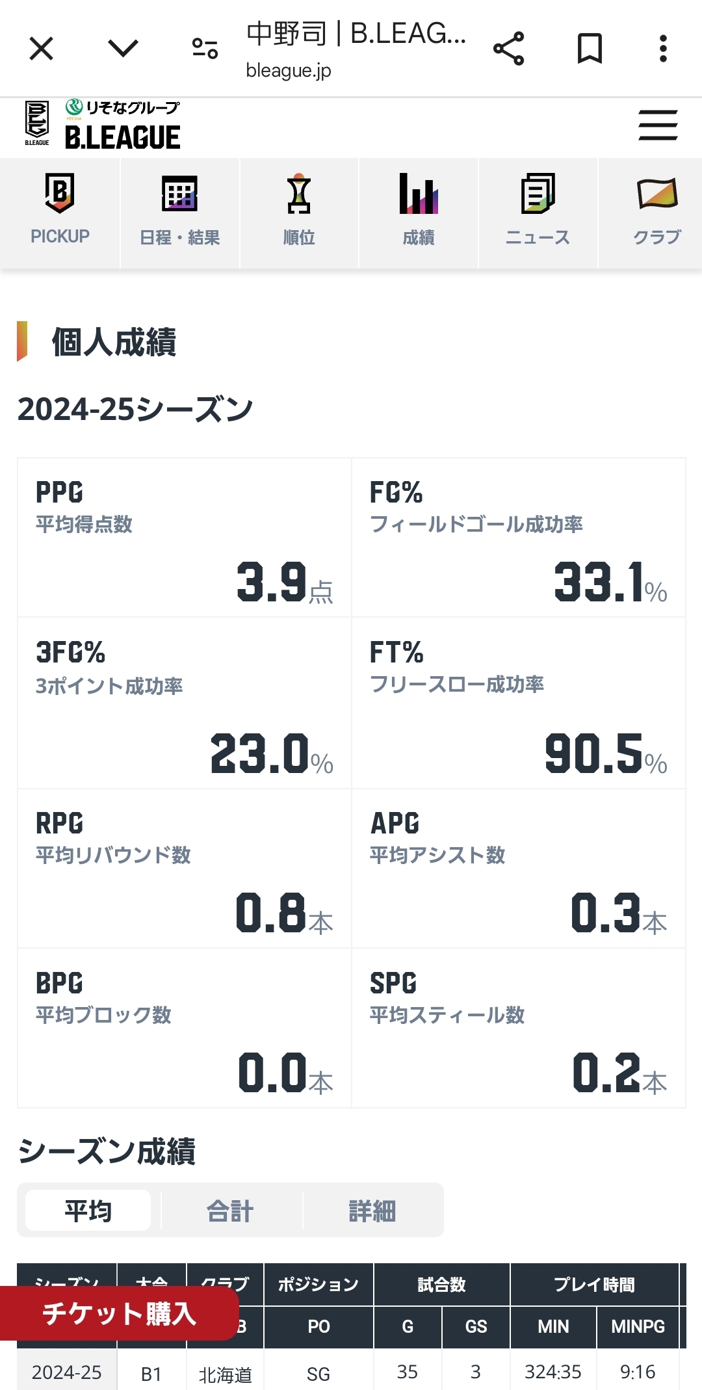Switch to the 詳細 tab
The height and width of the screenshot is (1390, 702).
click(372, 1211)
